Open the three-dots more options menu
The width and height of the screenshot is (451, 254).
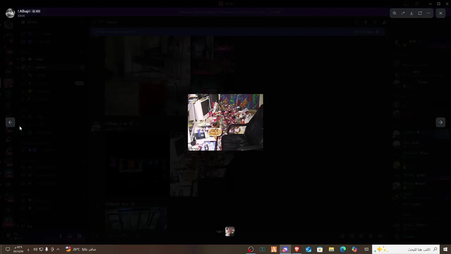pyautogui.click(x=428, y=13)
